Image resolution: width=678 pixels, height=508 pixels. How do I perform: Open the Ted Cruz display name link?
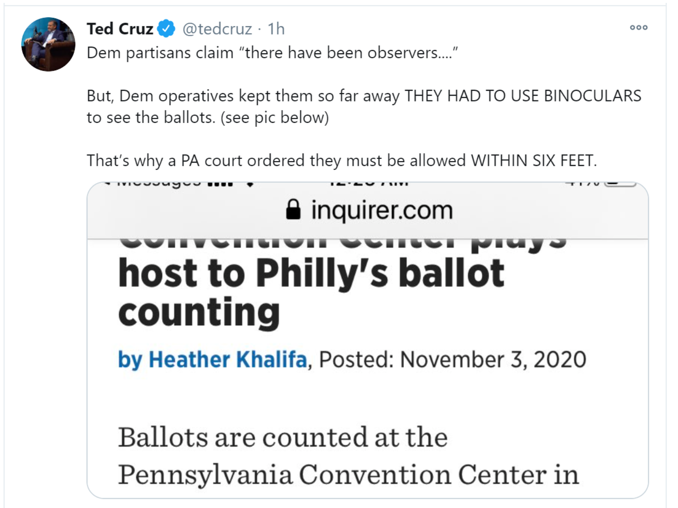[x=120, y=29]
